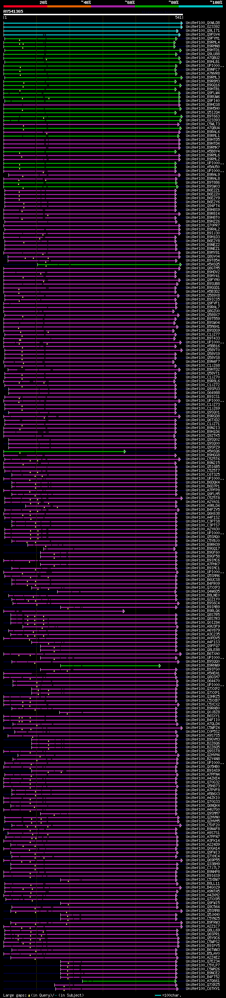Open hit UniRef100_Q9FYM1
This screenshot has height=998, width=226.
(x=202, y=38)
